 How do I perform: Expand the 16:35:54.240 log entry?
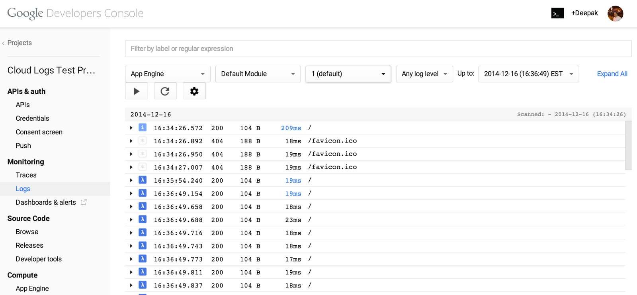(x=131, y=180)
